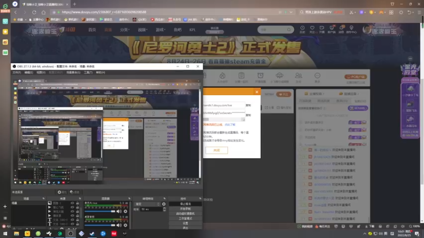Open the 消息 notifications bell icon
The height and width of the screenshot is (238, 424).
(x=341, y=28)
